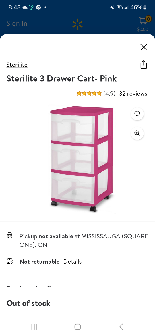Expand the Product details section chevron
This screenshot has height=336, width=155.
(144, 287)
